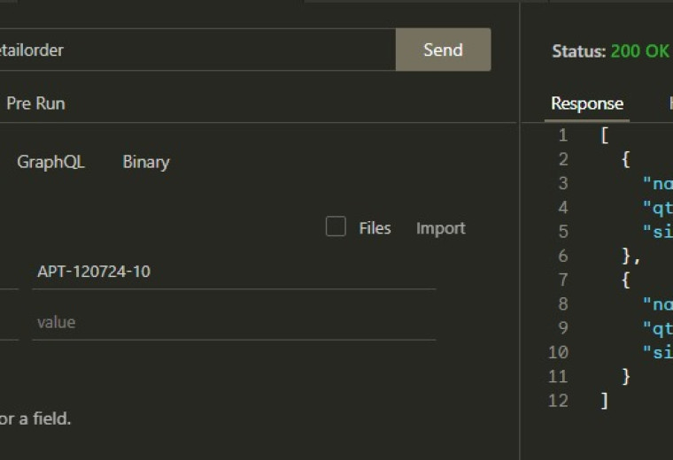
Task: Enable the Files checkbox
Action: 336,226
